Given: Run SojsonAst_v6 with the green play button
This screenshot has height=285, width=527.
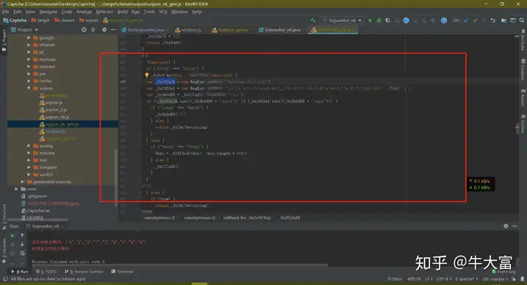Looking at the screenshot, I should 370,20.
